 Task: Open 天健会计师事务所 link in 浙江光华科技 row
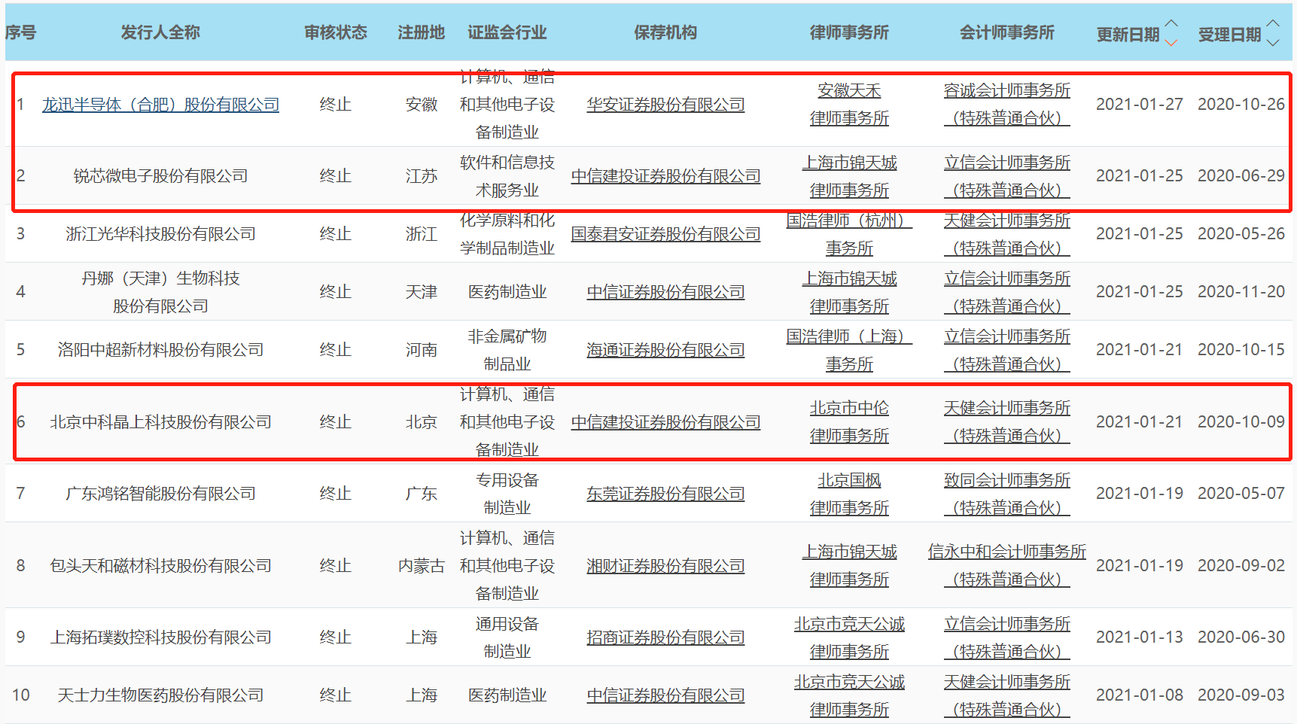pyautogui.click(x=1007, y=234)
